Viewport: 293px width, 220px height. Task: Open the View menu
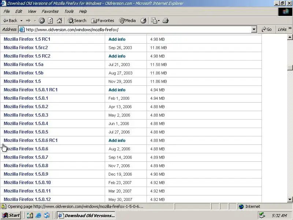(32, 11)
